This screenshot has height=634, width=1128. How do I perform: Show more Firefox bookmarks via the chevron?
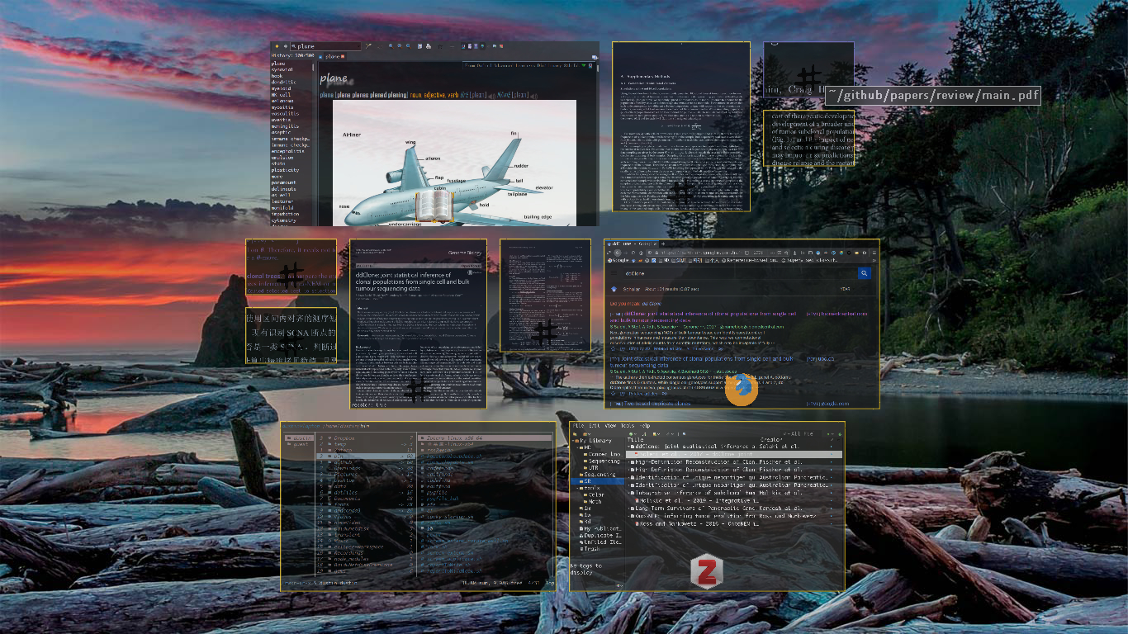point(874,260)
